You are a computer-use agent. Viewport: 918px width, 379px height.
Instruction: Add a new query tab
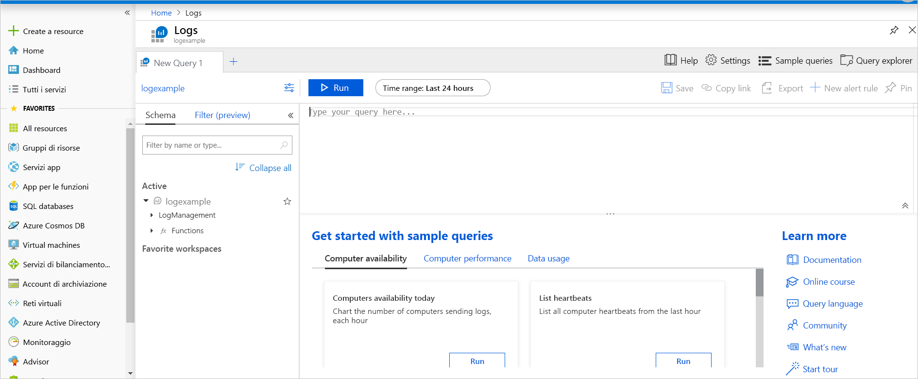[234, 62]
